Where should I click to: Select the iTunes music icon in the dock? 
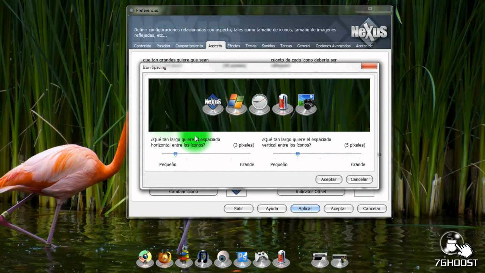(x=203, y=259)
